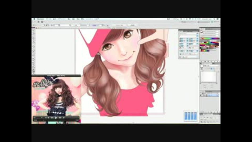This screenshot has width=252, height=142.
Task: Fast-forward the Milky Bunny video
Action: pyautogui.click(x=60, y=118)
